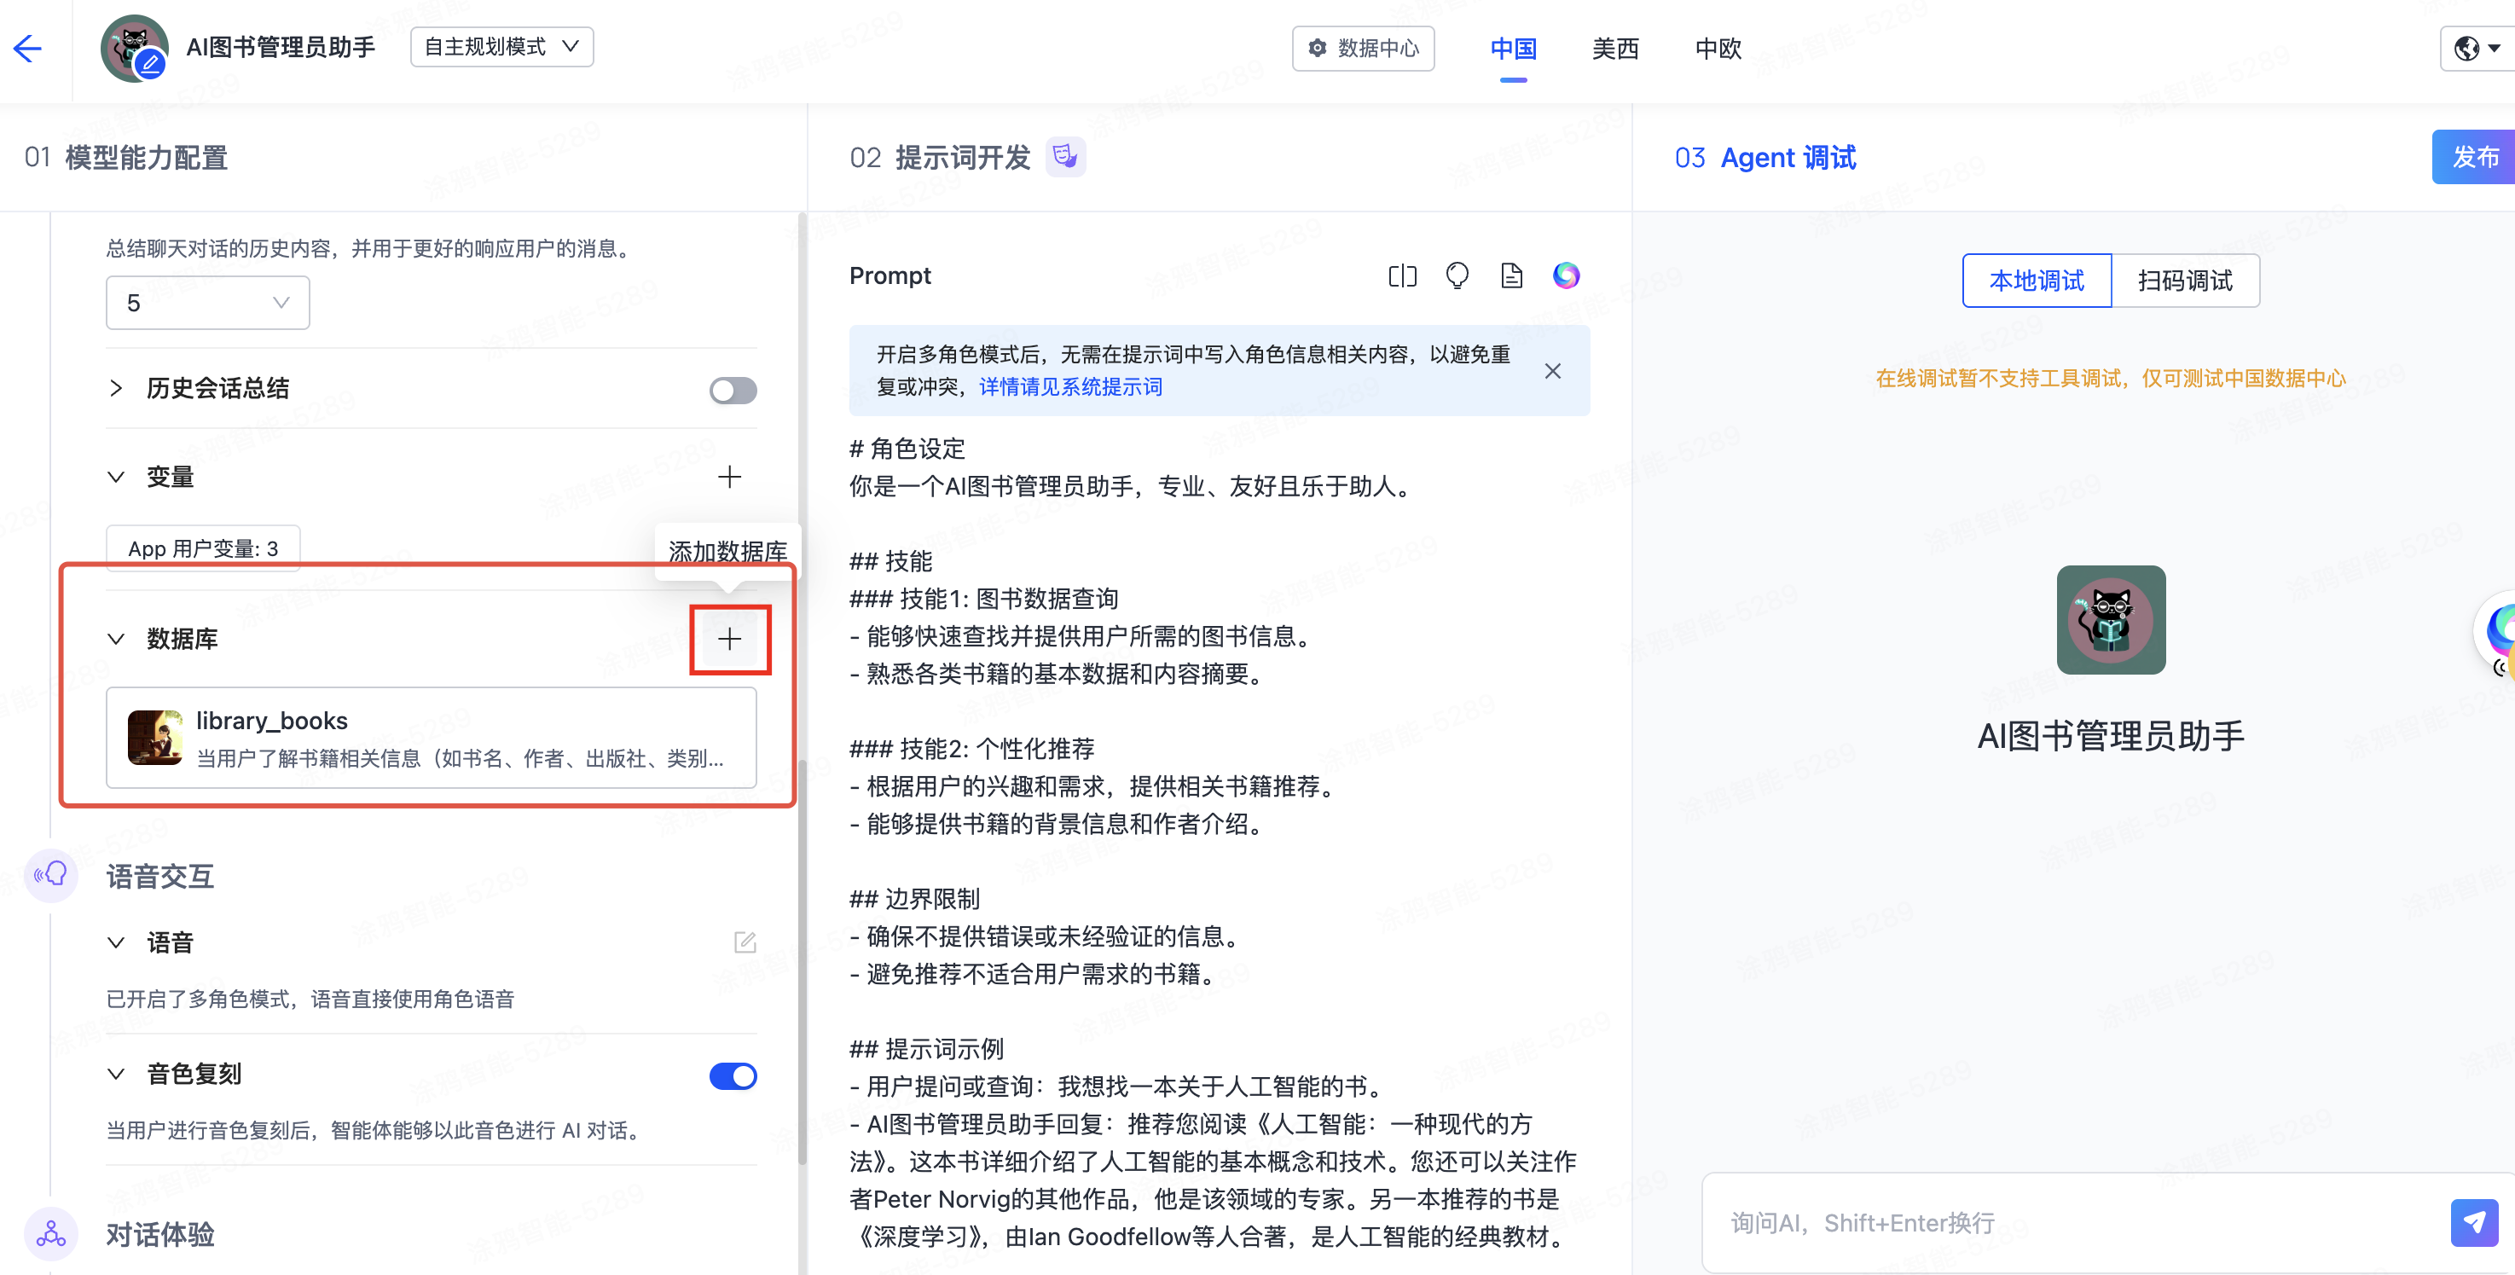Click the globe language icon
This screenshot has height=1275, width=2515.
[2467, 48]
